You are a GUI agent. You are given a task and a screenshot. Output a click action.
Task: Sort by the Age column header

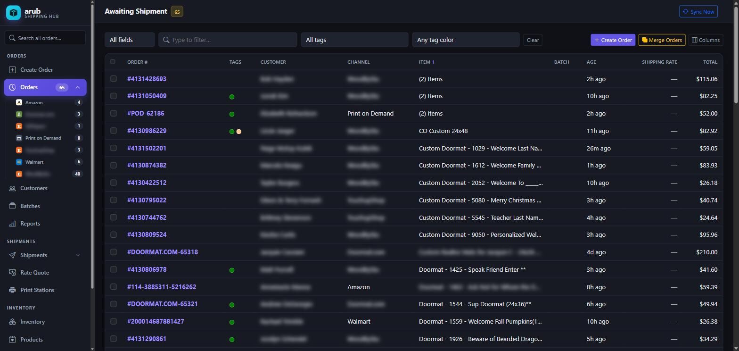591,62
